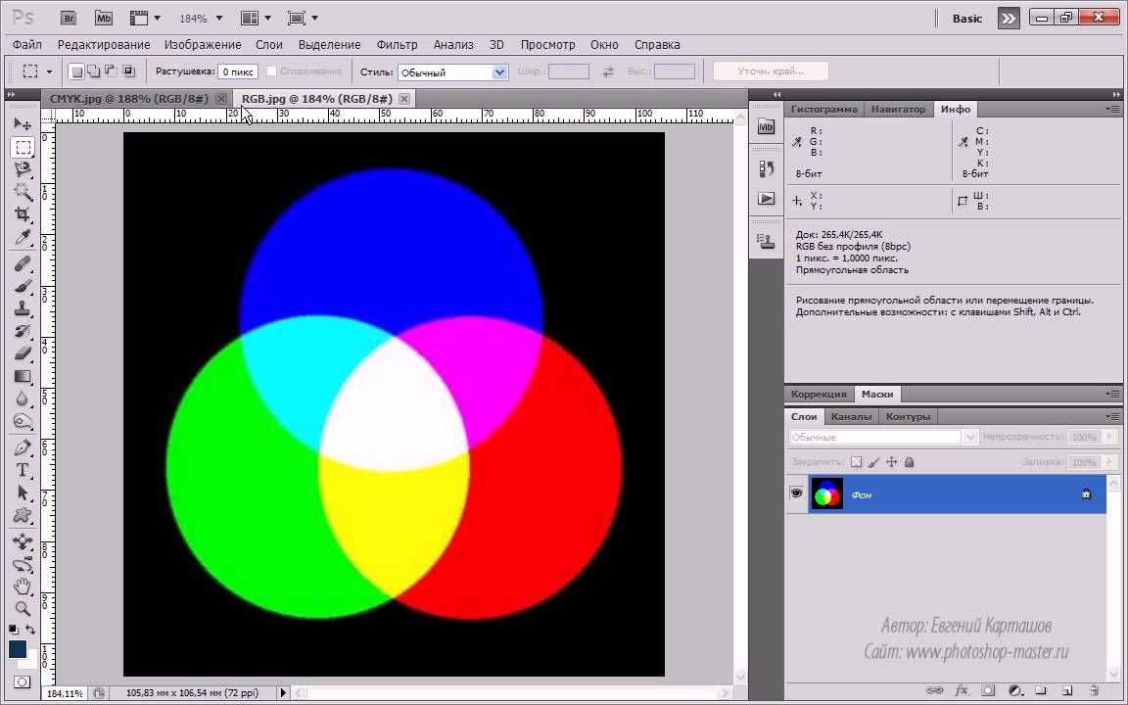Select the Crop tool
Viewport: 1128px width, 705px height.
(23, 214)
